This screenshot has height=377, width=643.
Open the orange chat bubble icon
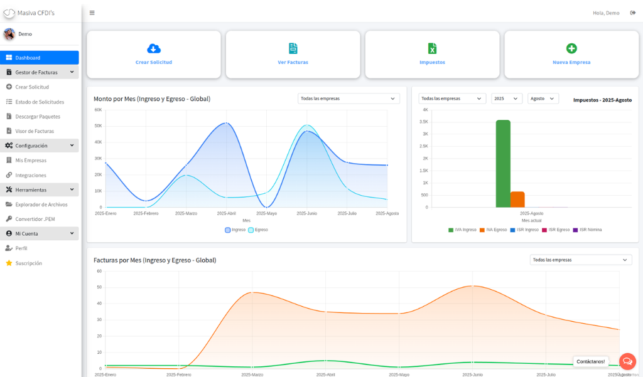click(x=627, y=361)
